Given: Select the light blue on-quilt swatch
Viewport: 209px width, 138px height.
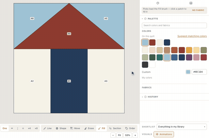Looking at the screenshot, I should click(145, 43).
